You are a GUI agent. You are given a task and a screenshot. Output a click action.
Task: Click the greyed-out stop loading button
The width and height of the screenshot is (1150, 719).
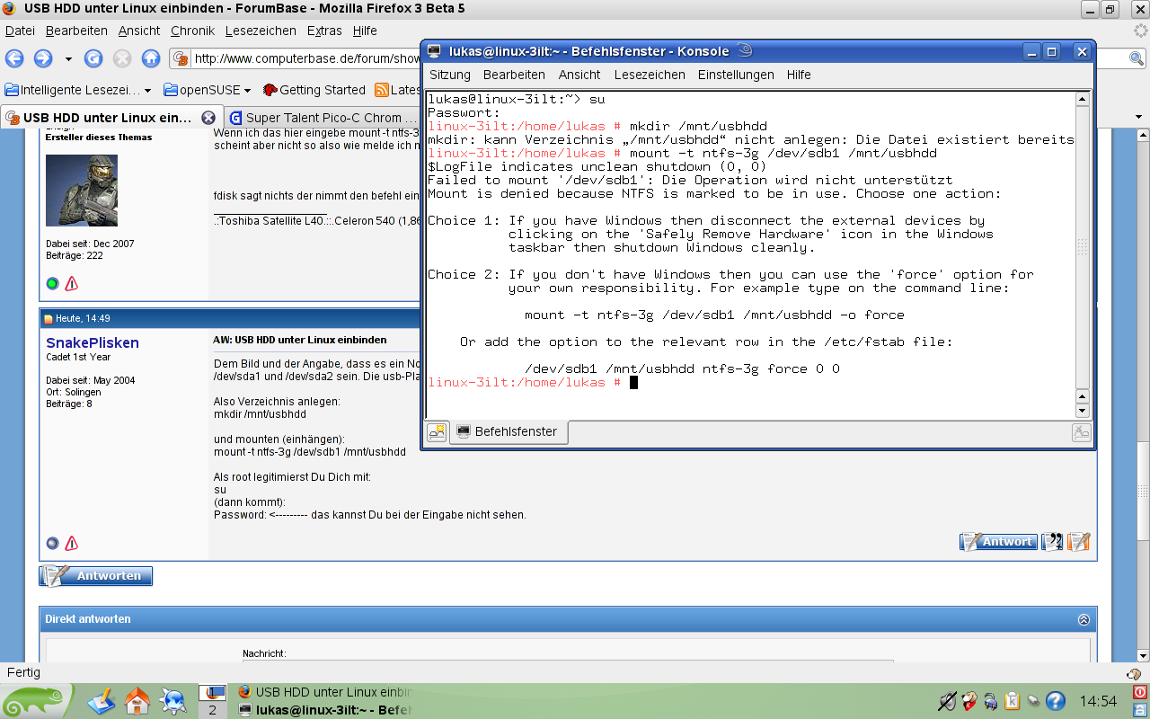tap(122, 58)
